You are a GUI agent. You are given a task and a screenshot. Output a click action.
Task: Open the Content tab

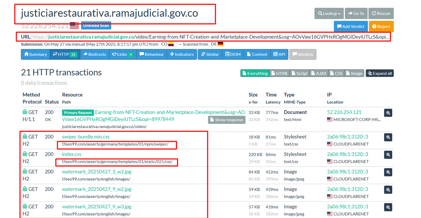coord(257,54)
